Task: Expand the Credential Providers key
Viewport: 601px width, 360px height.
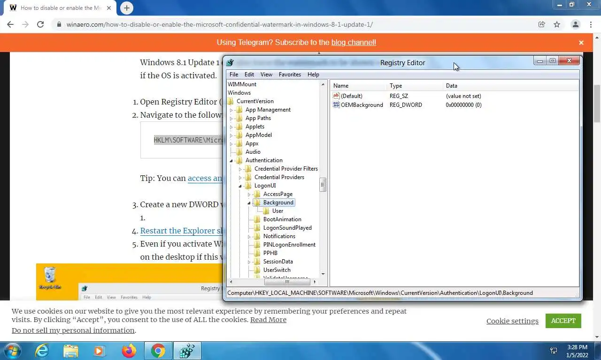Action: tap(240, 178)
